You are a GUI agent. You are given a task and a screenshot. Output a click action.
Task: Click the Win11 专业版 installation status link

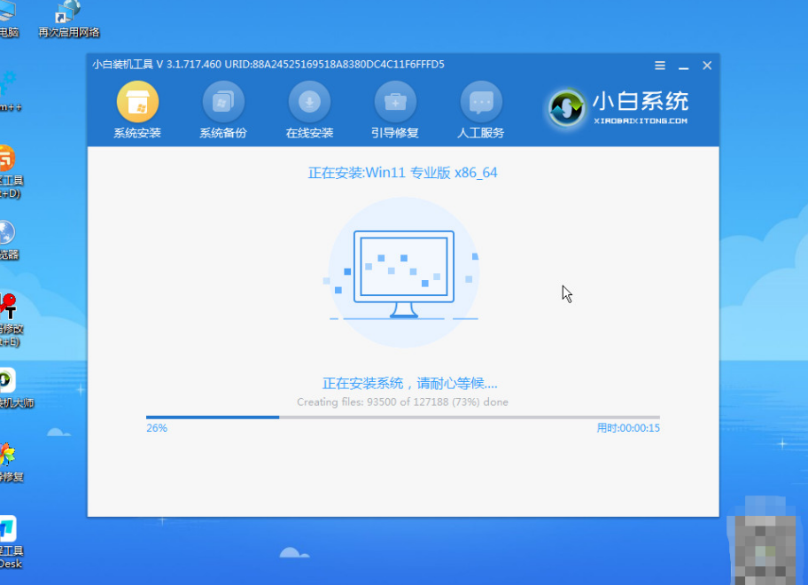point(402,172)
